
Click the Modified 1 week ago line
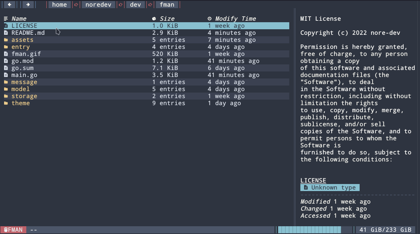pos(335,202)
